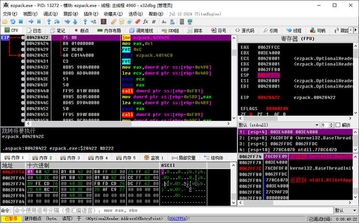
Task: Start trace over from the toolbar
Action: pyautogui.click(x=75, y=22)
